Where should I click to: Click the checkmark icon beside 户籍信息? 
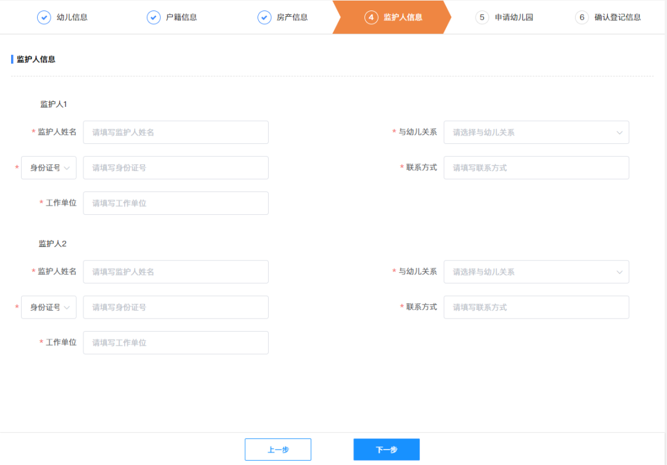tap(153, 17)
